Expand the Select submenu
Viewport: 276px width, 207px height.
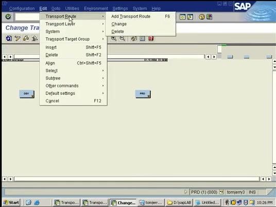[x=74, y=71]
